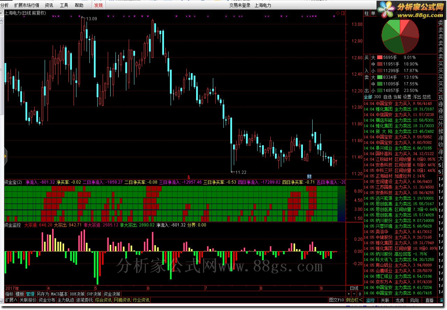Viewport: 447px width, 310px height.
Task: Switch to 柱 bar view tab
Action: (x=366, y=13)
